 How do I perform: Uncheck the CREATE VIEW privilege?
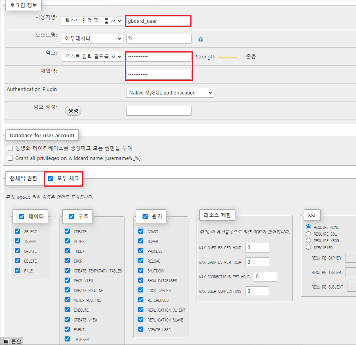[x=67, y=319]
